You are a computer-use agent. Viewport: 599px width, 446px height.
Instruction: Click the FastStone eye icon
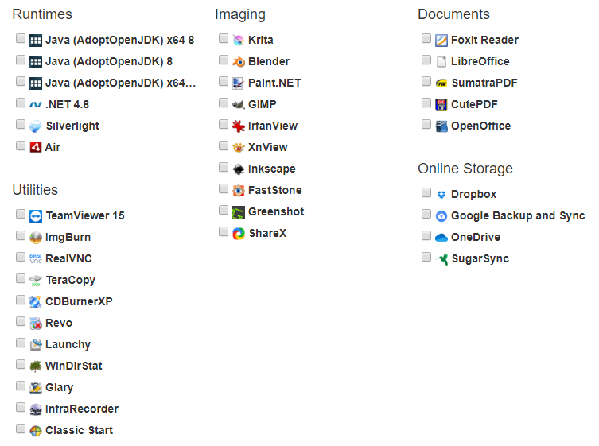pyautogui.click(x=239, y=190)
